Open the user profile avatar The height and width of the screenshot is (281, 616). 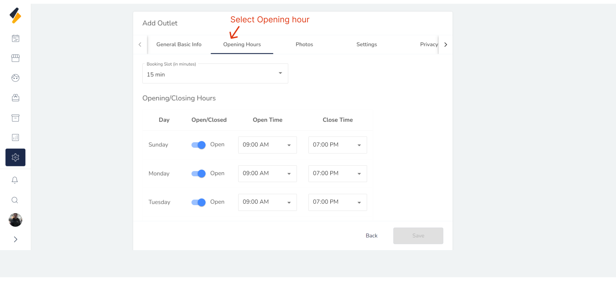coord(15,220)
